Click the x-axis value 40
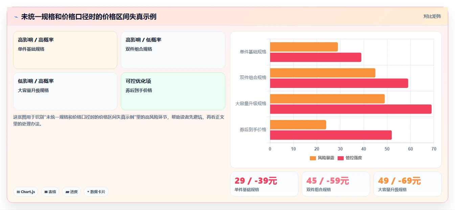 (364, 149)
